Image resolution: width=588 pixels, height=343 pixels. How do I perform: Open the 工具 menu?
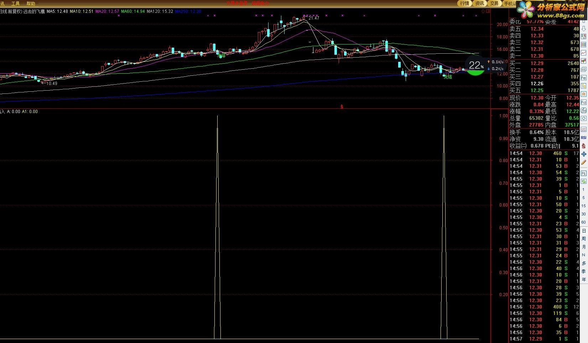[15, 4]
